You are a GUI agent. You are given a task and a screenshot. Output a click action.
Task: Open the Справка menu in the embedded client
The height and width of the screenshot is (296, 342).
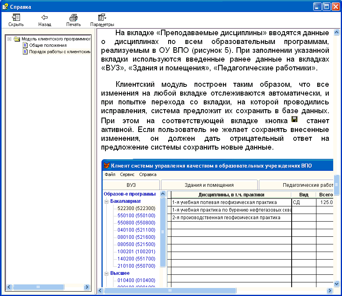pyautogui.click(x=148, y=174)
